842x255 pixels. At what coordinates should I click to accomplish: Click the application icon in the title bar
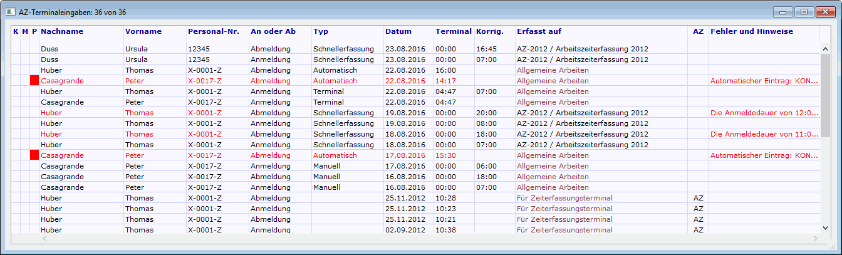(11, 11)
